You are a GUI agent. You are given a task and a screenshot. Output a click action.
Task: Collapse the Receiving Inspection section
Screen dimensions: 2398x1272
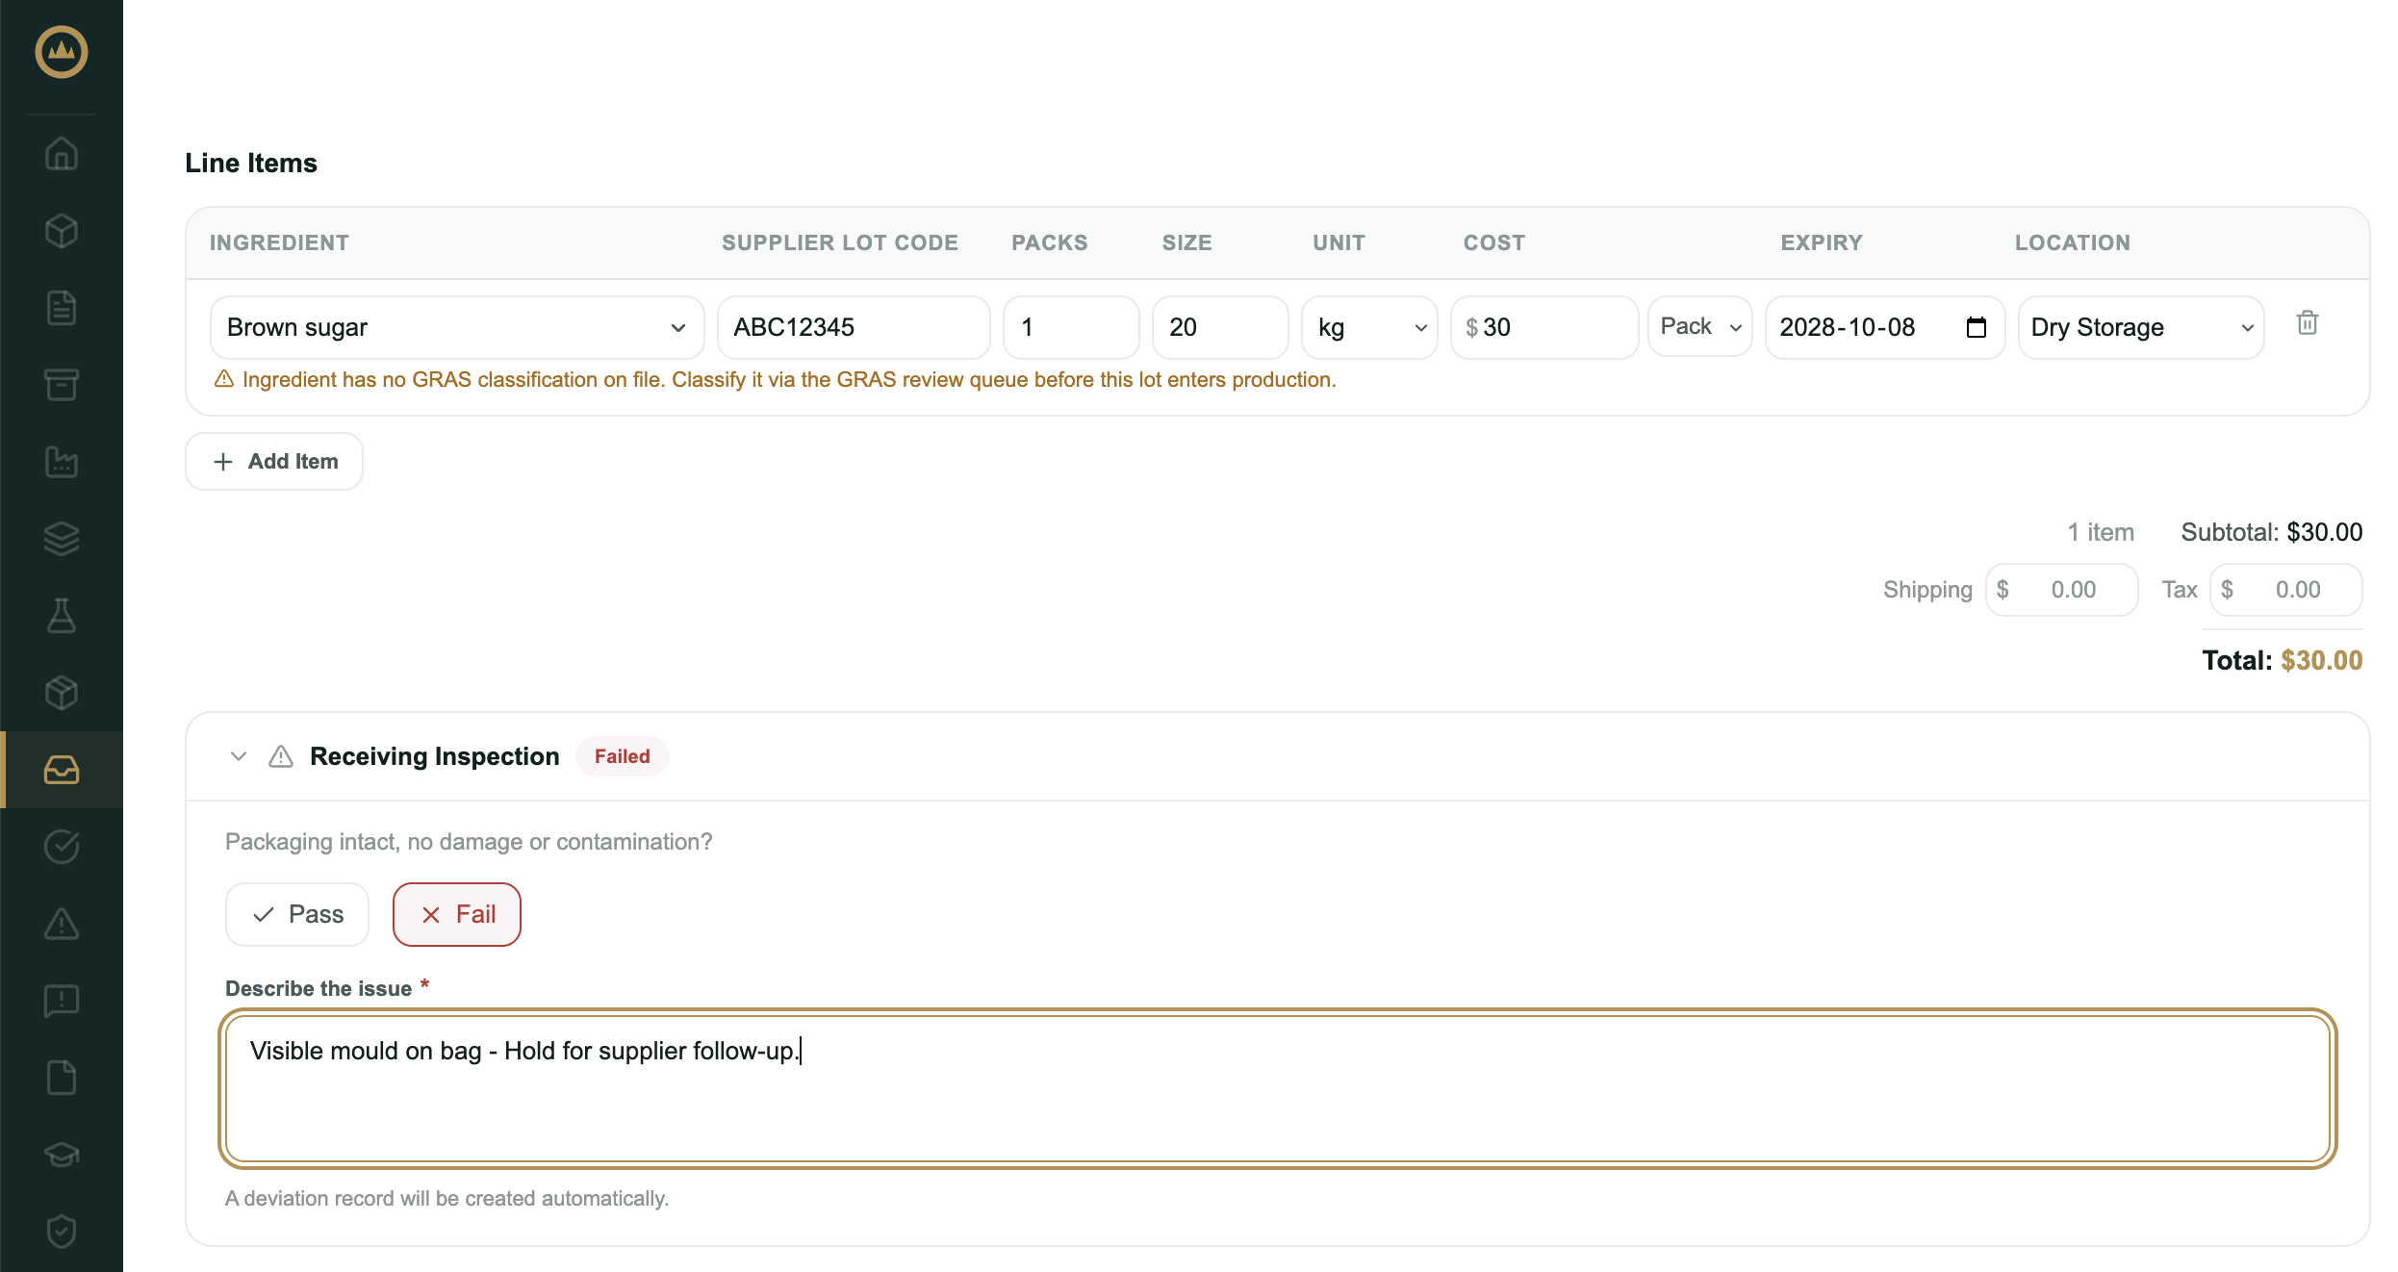click(239, 756)
